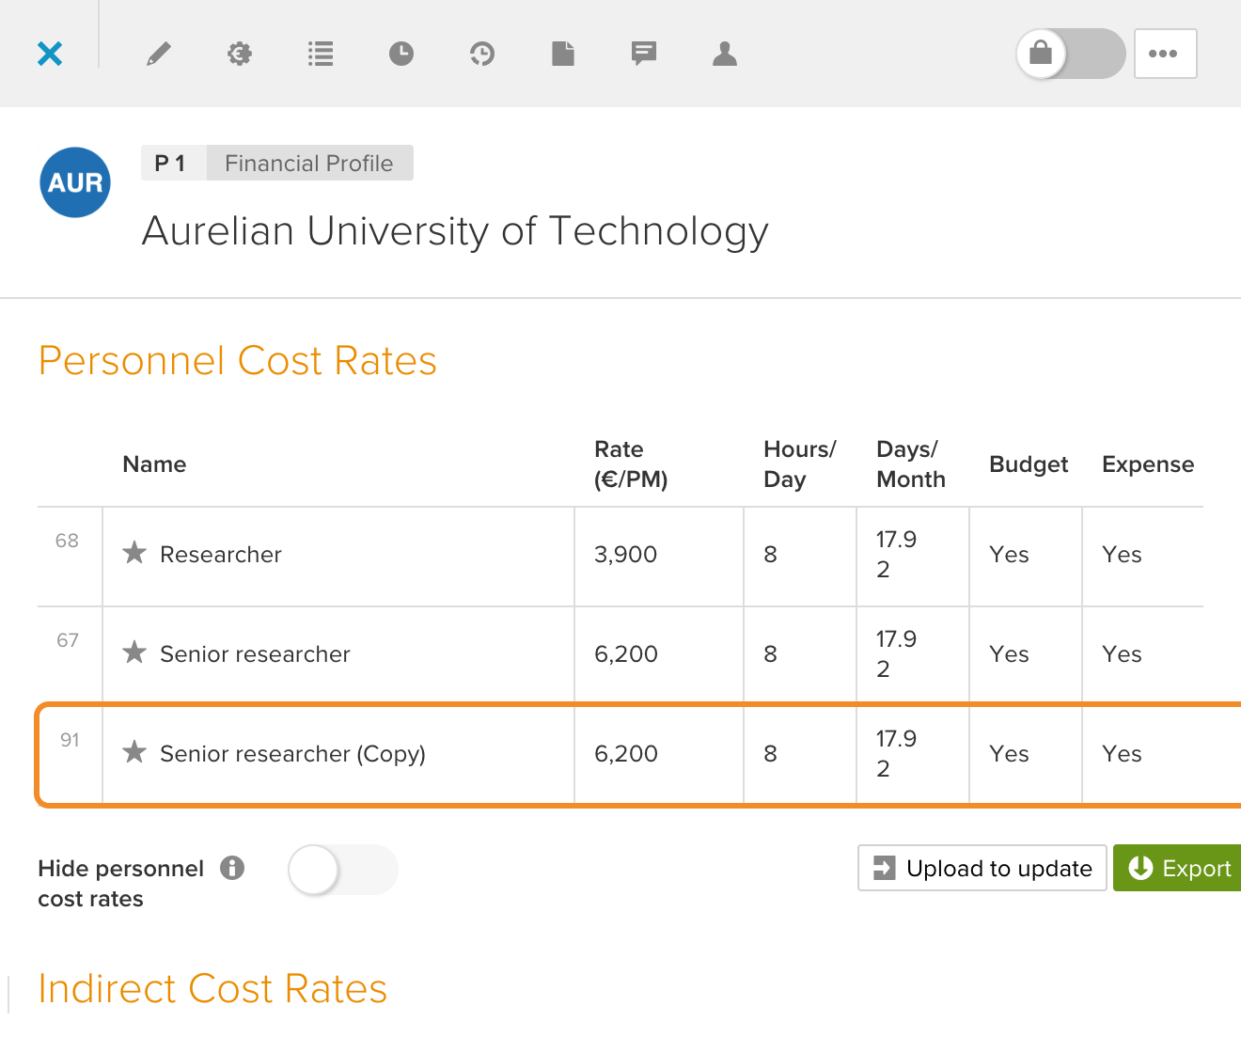Open the puzzle-gear settings icon

[x=240, y=54]
